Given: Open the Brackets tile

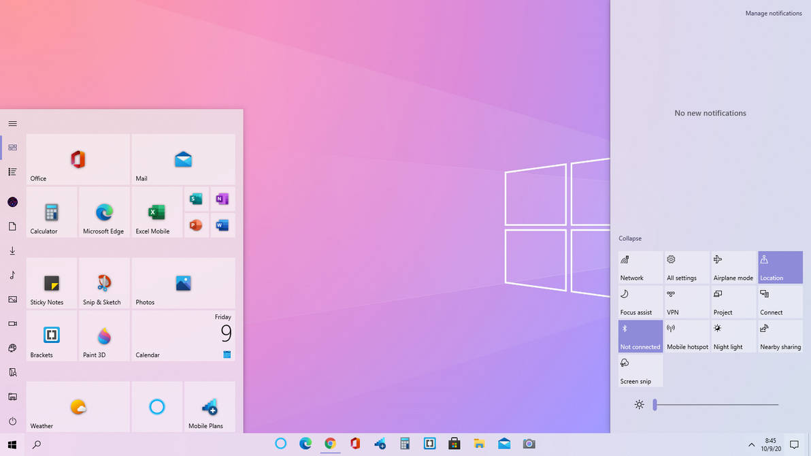Looking at the screenshot, I should 52,336.
